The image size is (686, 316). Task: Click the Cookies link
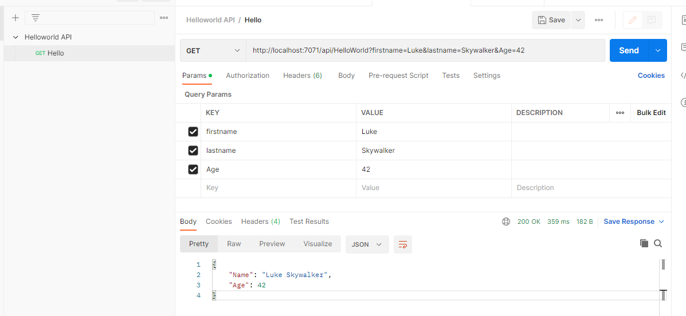pos(651,76)
